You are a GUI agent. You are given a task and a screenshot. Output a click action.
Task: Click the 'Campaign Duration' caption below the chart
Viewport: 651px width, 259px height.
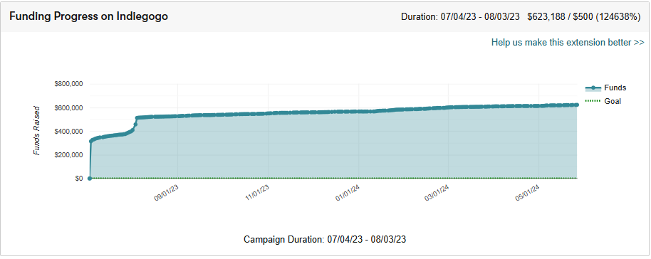click(x=325, y=240)
